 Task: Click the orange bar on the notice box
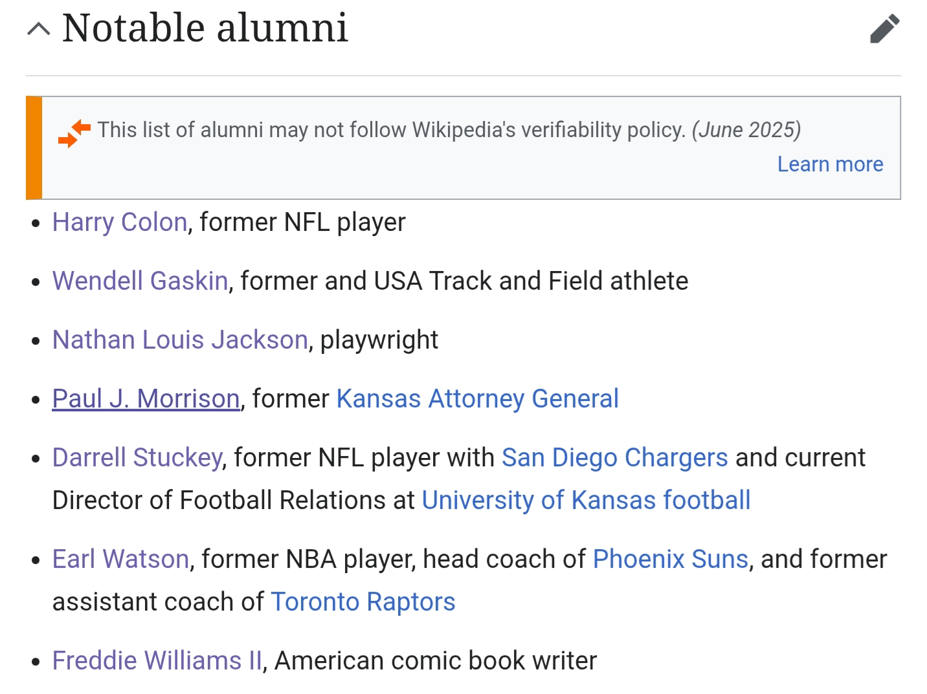tap(34, 148)
